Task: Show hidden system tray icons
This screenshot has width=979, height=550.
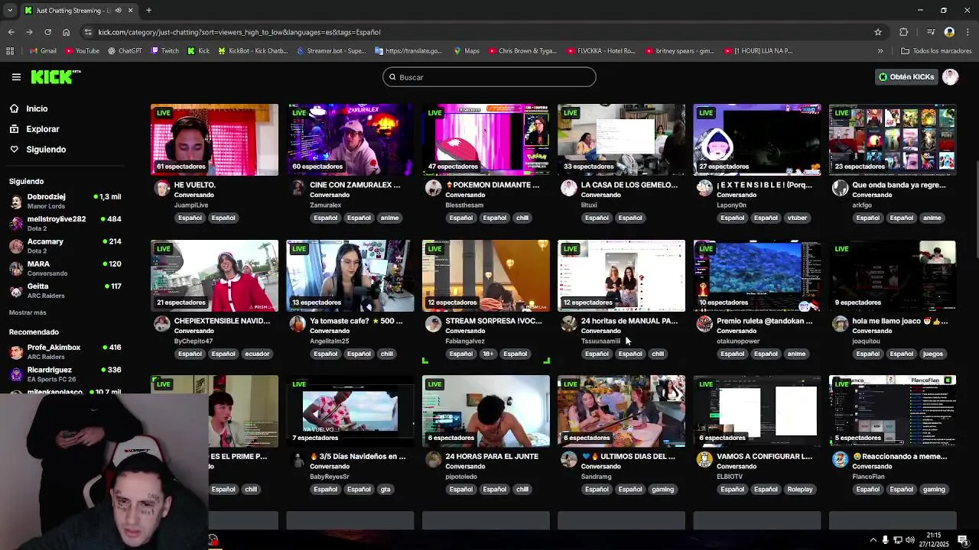Action: pos(873,540)
